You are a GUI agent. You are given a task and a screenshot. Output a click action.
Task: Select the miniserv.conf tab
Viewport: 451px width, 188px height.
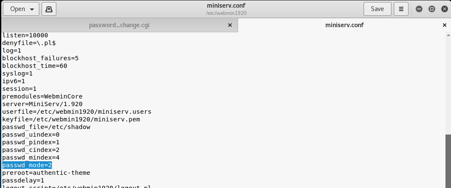(x=344, y=25)
